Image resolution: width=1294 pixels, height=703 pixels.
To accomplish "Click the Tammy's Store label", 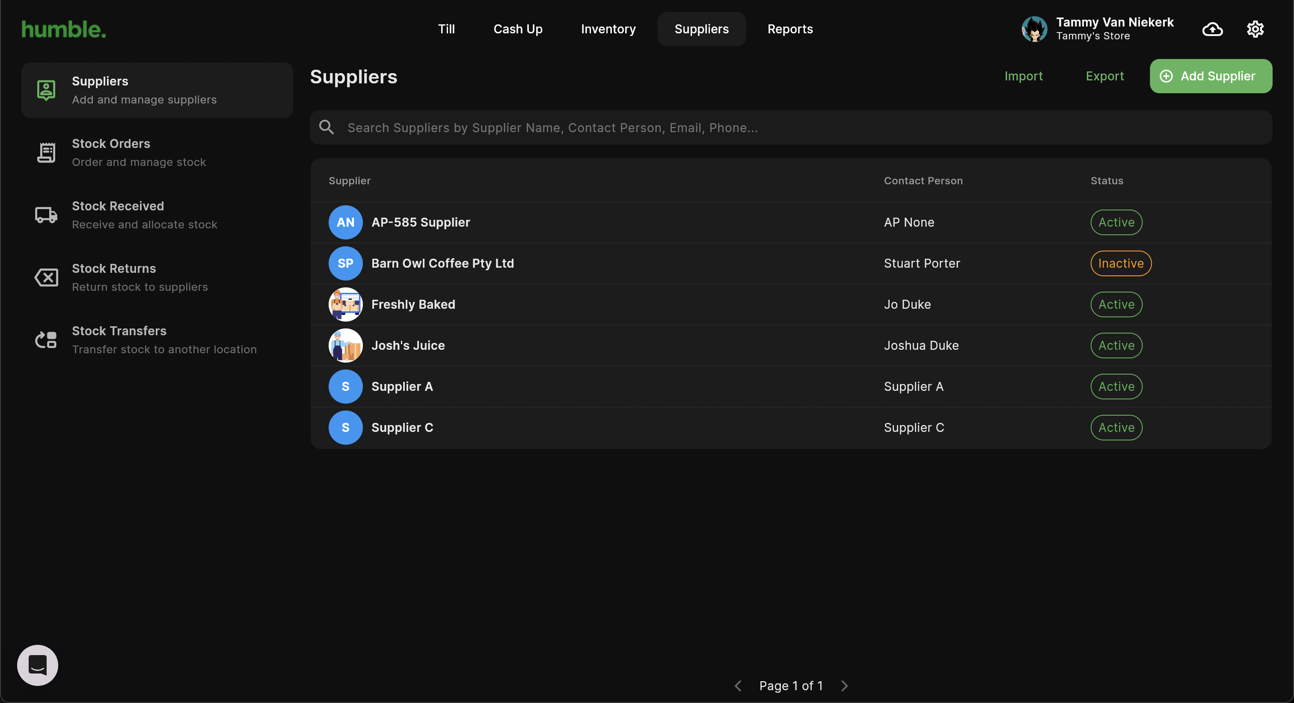I will click(x=1092, y=36).
